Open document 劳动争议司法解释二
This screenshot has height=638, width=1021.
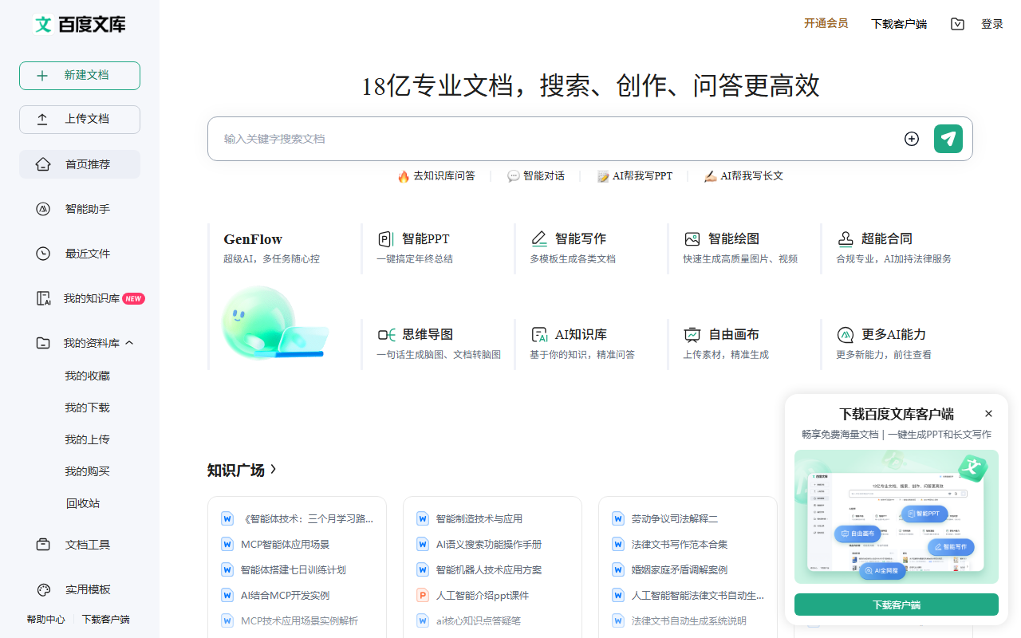(x=675, y=518)
